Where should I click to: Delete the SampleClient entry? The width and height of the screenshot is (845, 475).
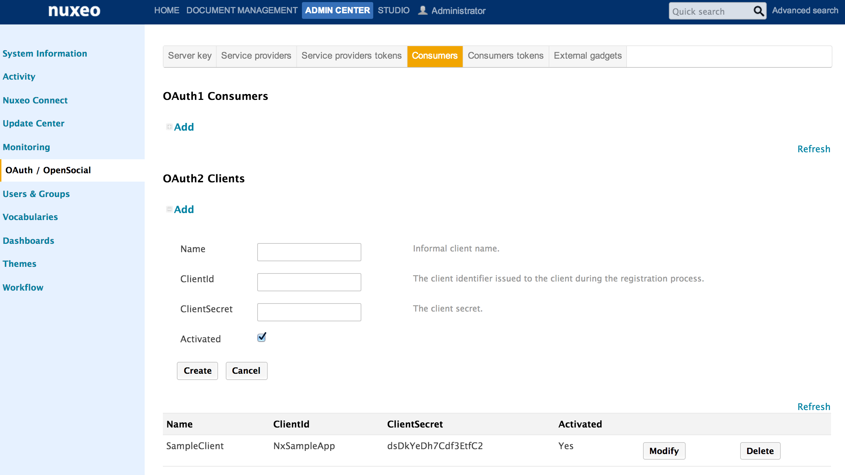[x=760, y=451]
